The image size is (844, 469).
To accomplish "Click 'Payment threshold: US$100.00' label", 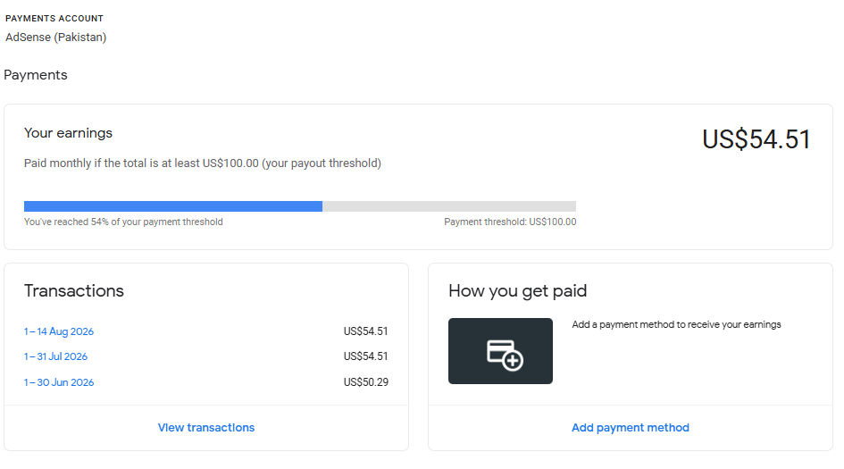I will (x=510, y=222).
